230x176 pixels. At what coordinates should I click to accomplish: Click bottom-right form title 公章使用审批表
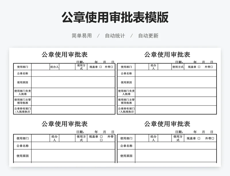click(167, 124)
